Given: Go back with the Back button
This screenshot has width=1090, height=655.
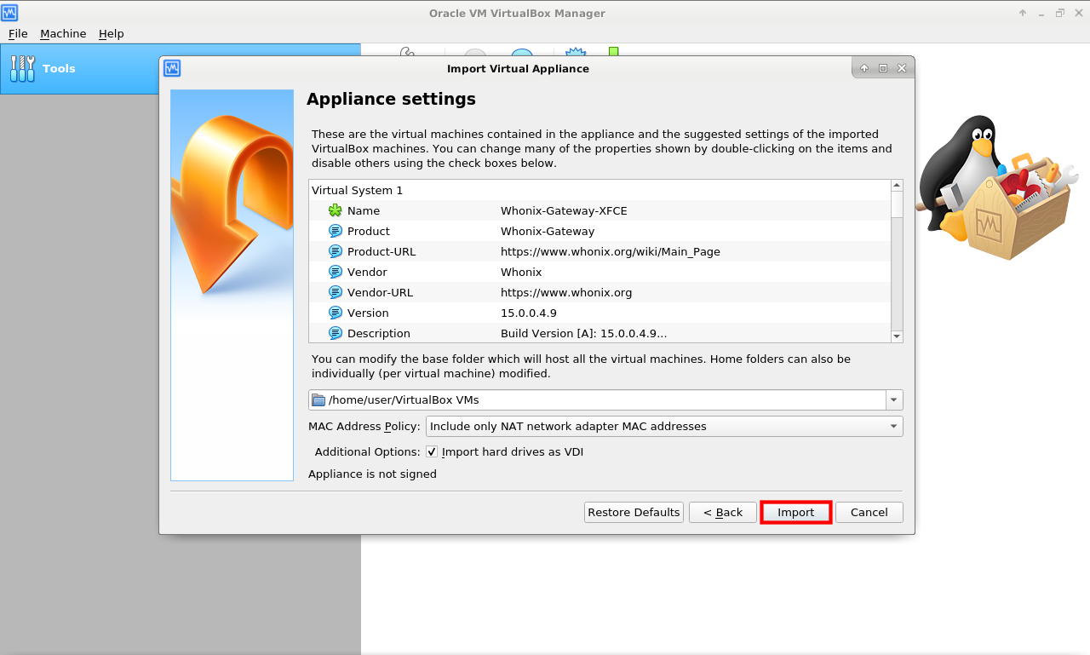Looking at the screenshot, I should tap(722, 512).
